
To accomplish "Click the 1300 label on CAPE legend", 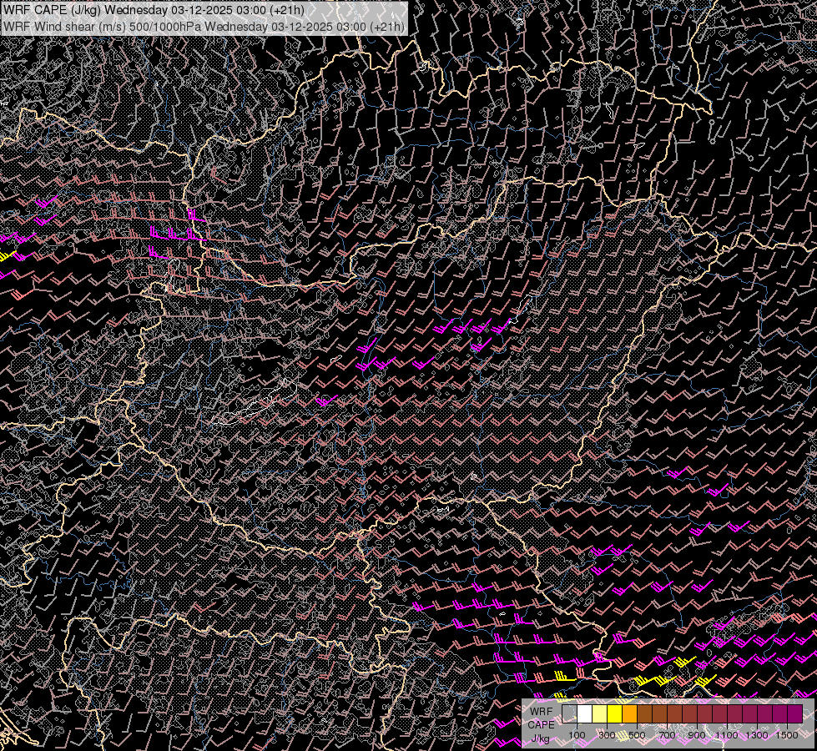I will tap(757, 735).
